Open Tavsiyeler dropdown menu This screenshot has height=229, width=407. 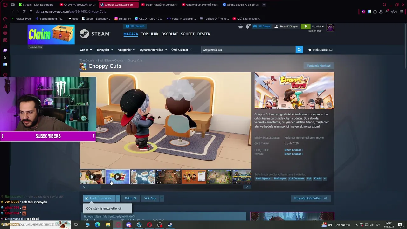[104, 50]
